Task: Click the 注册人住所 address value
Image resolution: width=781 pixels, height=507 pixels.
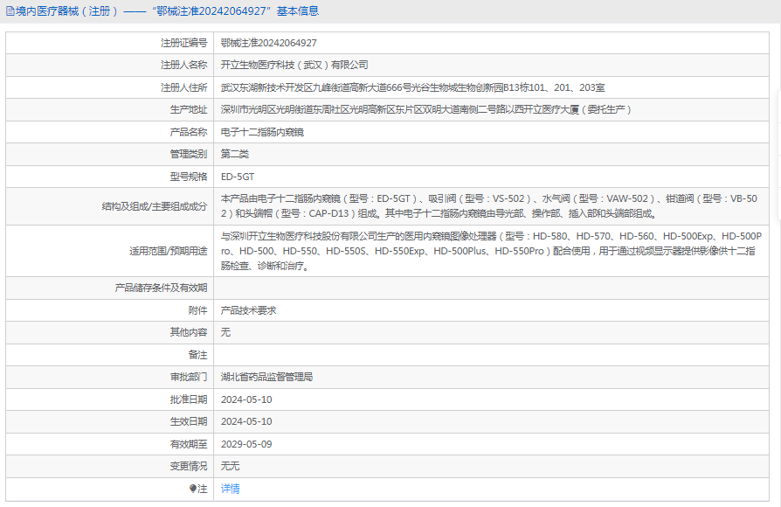Action: pyautogui.click(x=412, y=87)
